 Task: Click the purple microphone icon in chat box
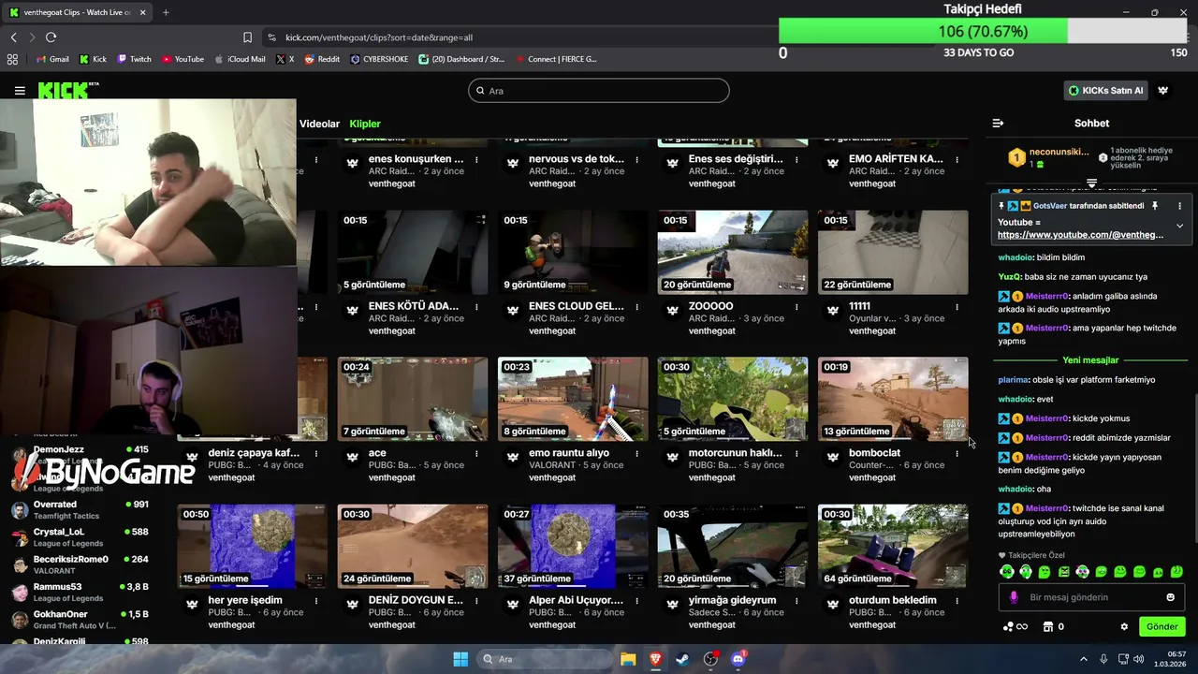point(1014,597)
